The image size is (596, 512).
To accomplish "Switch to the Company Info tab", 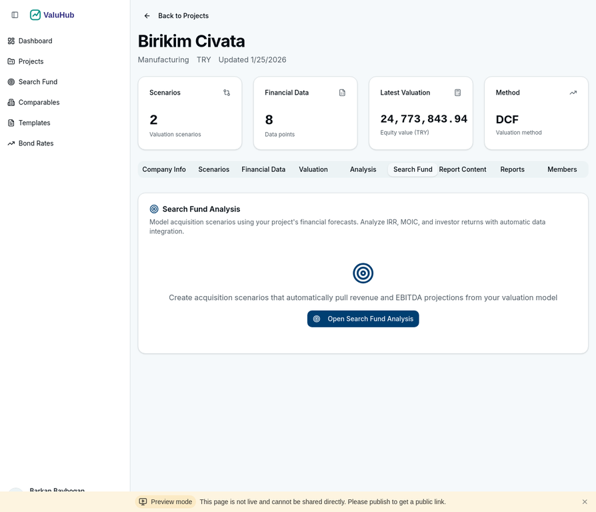I will [164, 169].
